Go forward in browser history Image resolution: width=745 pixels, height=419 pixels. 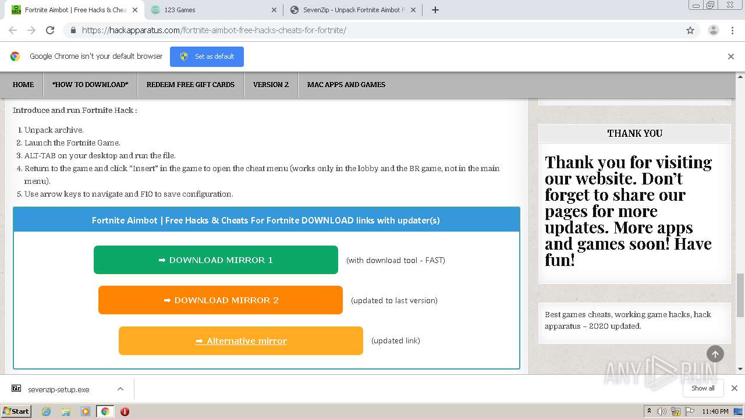31,30
